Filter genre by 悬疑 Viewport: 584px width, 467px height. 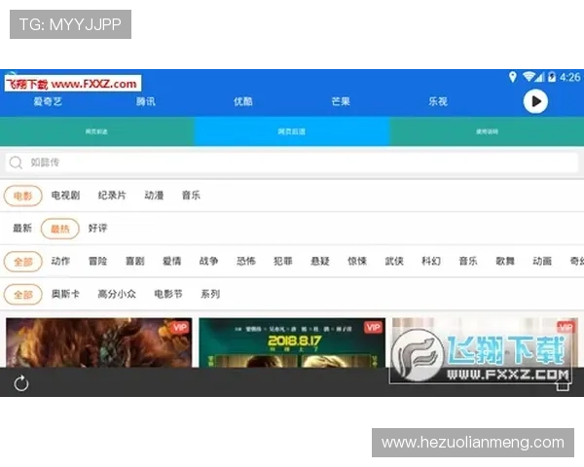(x=320, y=261)
